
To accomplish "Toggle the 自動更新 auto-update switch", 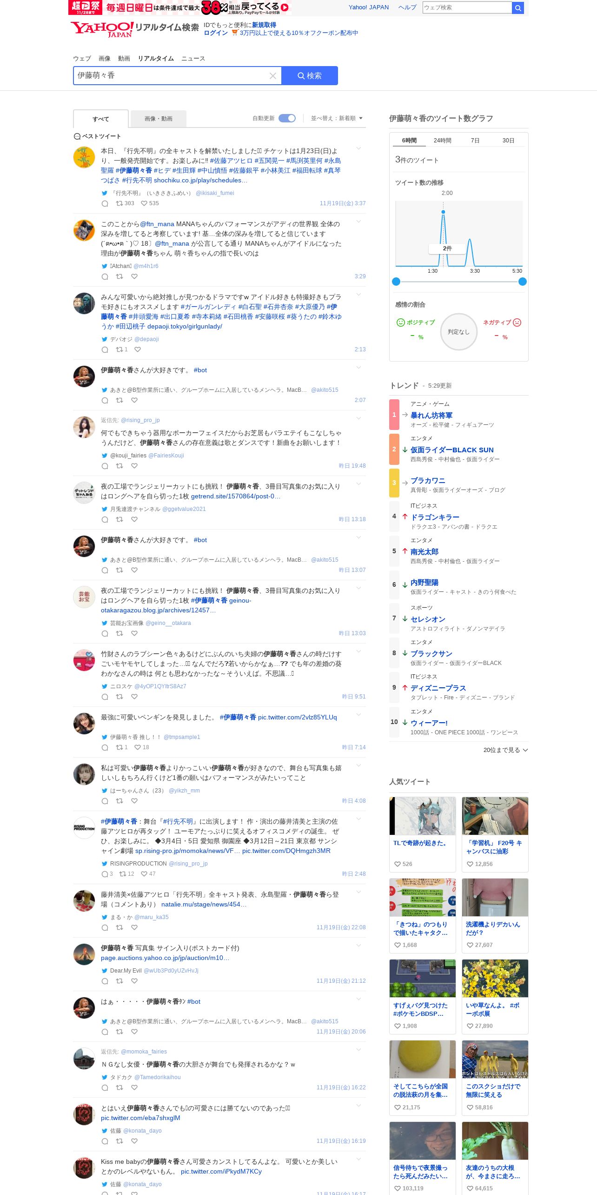I will point(287,118).
